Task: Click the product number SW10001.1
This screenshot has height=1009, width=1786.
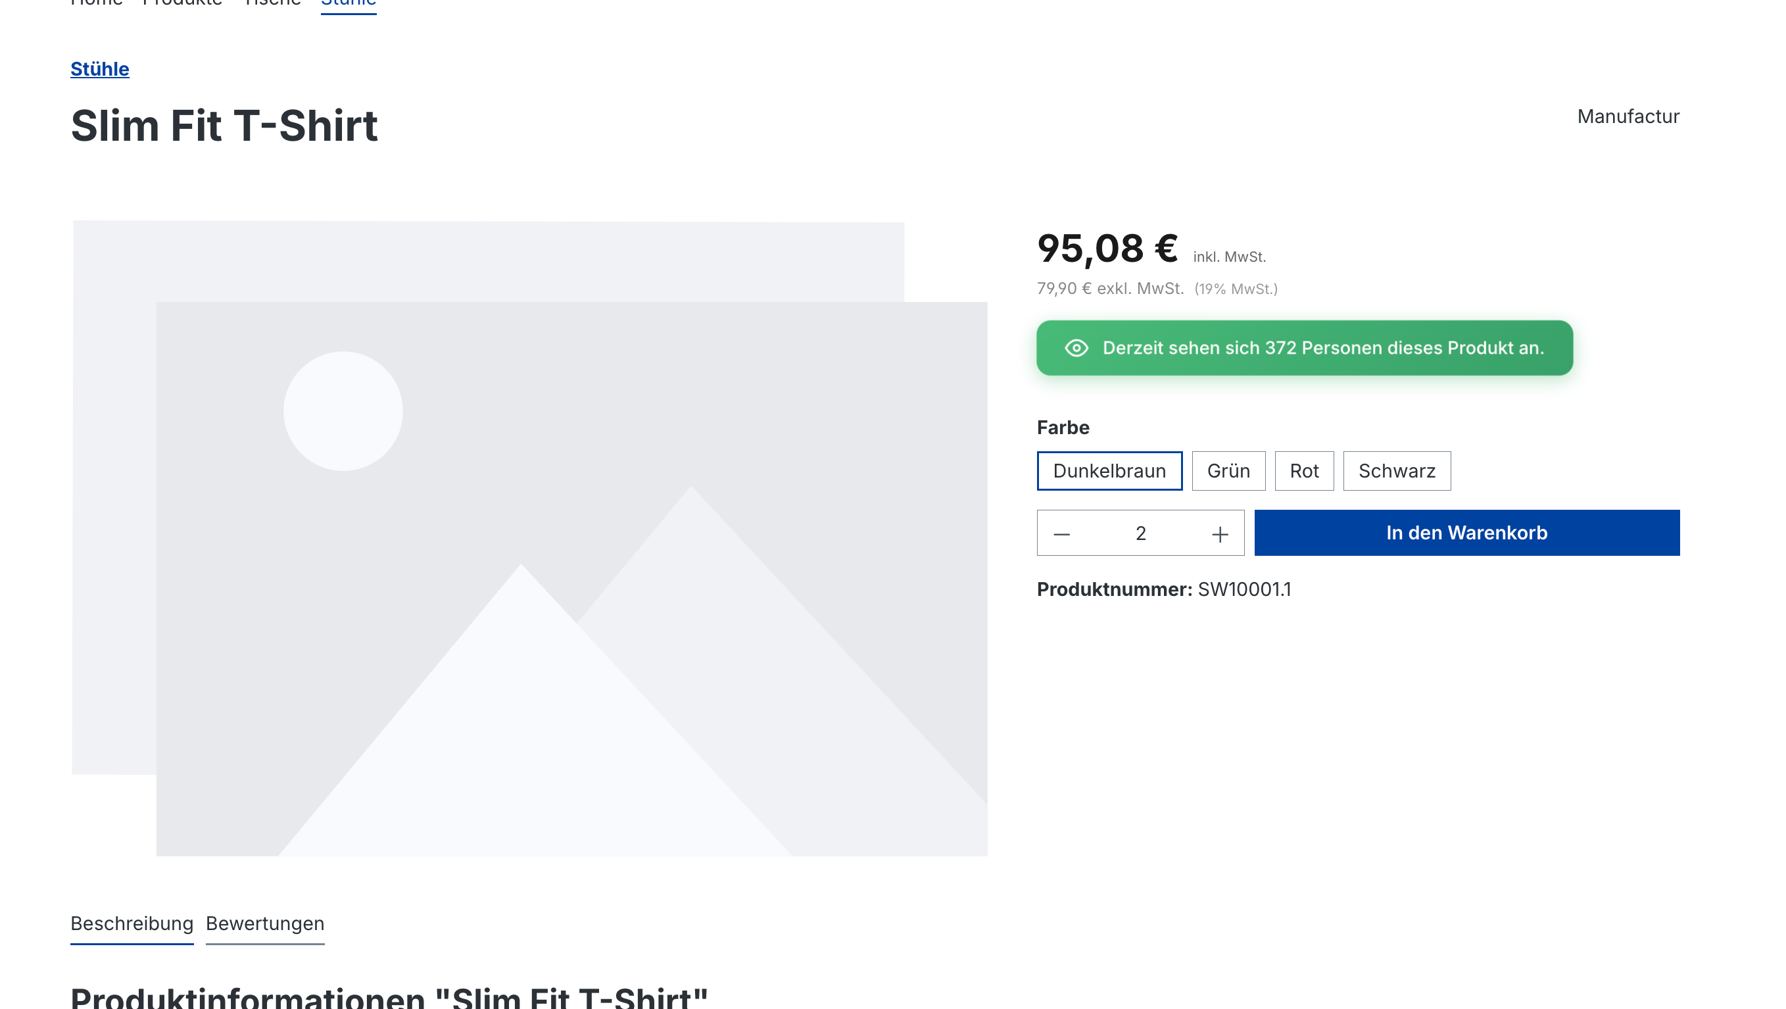Action: pos(1244,589)
